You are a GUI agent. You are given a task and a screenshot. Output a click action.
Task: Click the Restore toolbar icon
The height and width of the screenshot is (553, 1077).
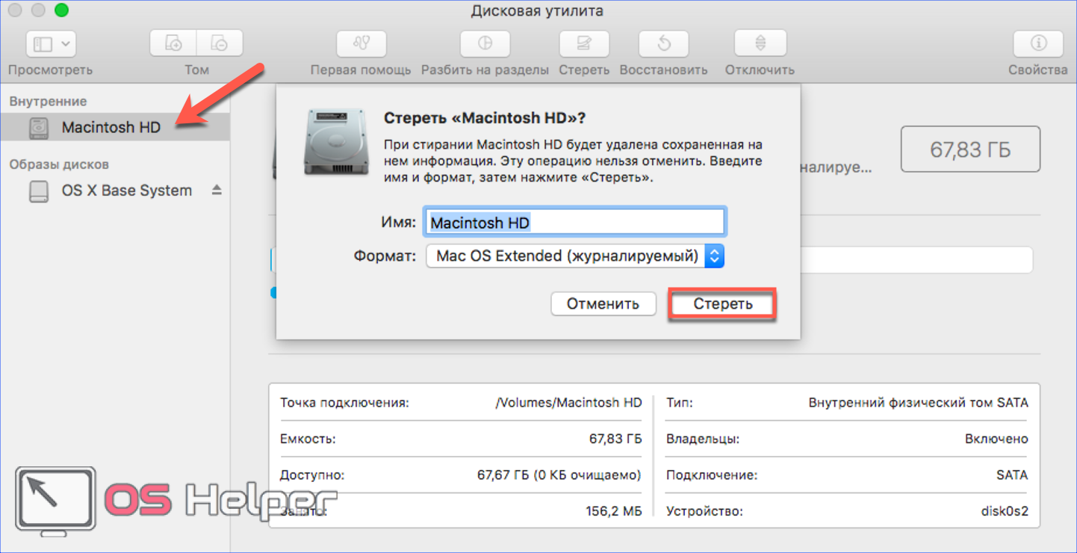(x=664, y=44)
